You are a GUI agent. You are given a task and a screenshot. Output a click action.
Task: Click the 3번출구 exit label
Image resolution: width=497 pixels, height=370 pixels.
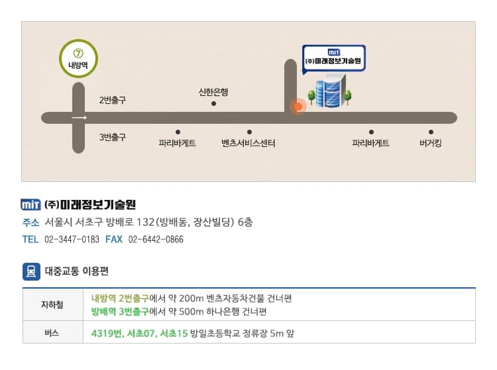point(113,137)
